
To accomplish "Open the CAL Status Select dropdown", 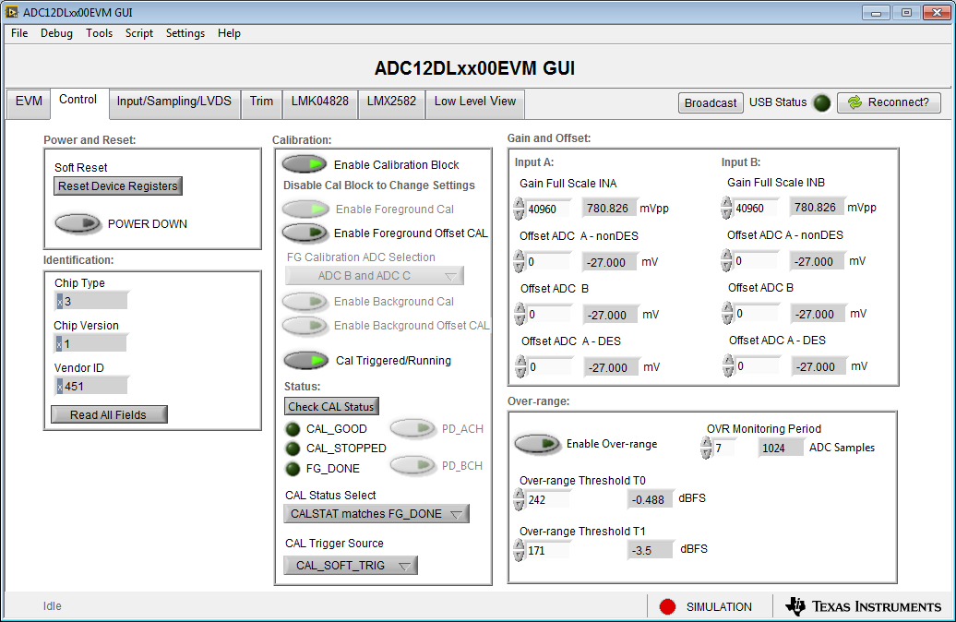I will point(376,513).
